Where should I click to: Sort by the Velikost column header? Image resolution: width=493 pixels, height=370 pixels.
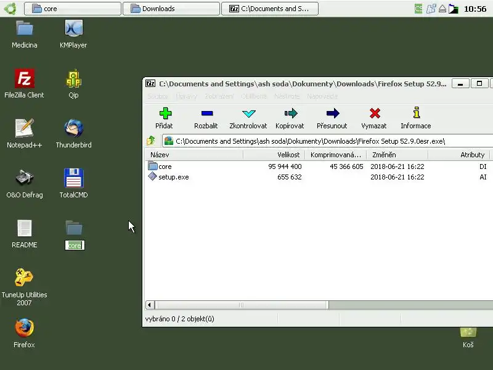(x=274, y=155)
